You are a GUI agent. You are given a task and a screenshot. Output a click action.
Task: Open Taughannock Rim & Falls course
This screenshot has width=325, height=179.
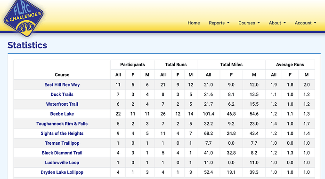pos(62,124)
